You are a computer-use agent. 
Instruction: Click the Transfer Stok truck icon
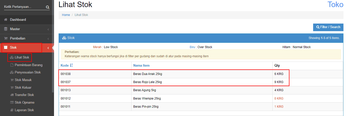[x=12, y=95]
